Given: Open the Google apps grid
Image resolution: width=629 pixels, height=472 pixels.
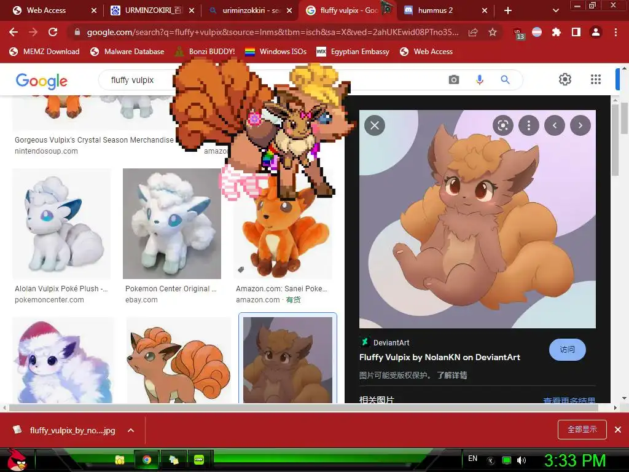Looking at the screenshot, I should coord(596,79).
